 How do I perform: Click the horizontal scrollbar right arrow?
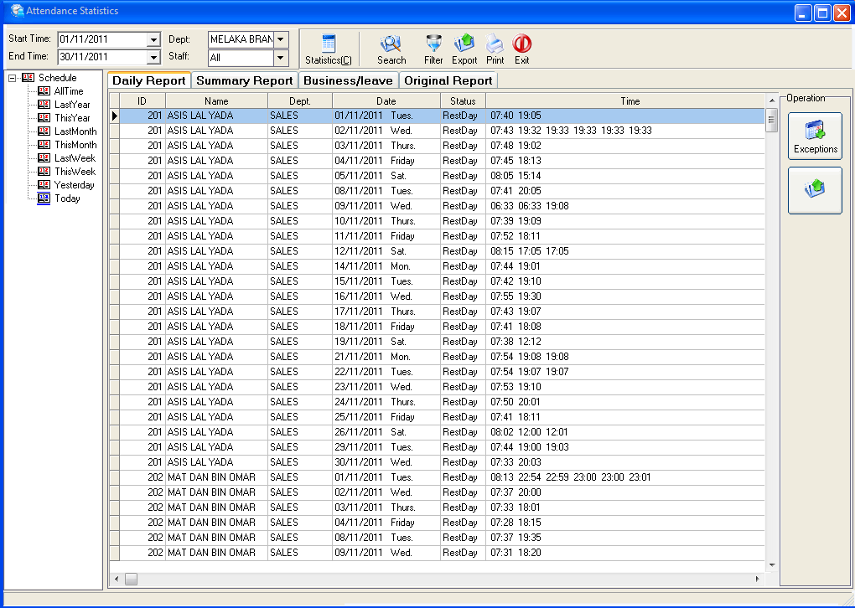coord(758,580)
